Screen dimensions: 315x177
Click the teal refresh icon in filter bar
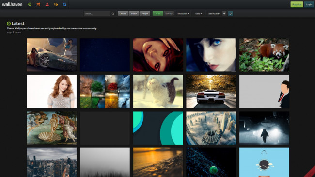[230, 14]
